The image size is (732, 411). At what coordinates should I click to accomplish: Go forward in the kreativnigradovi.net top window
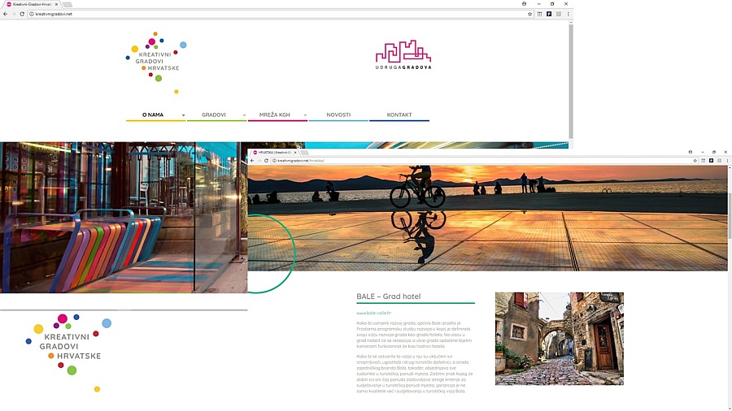tap(14, 14)
